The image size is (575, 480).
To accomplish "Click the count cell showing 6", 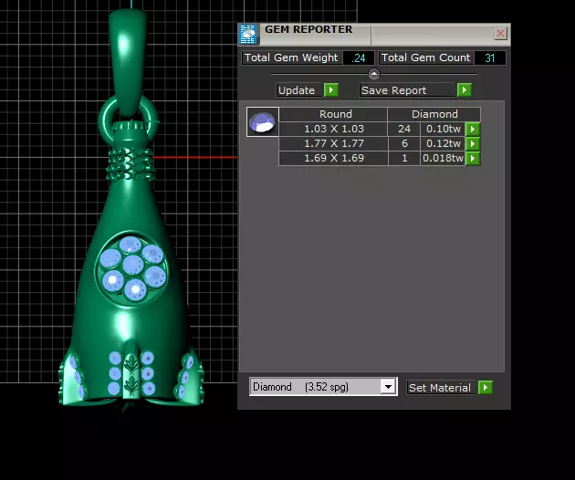I will point(404,143).
